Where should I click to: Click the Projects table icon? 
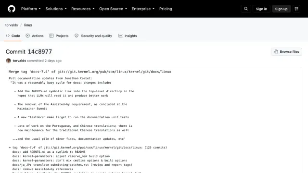pos(51,36)
